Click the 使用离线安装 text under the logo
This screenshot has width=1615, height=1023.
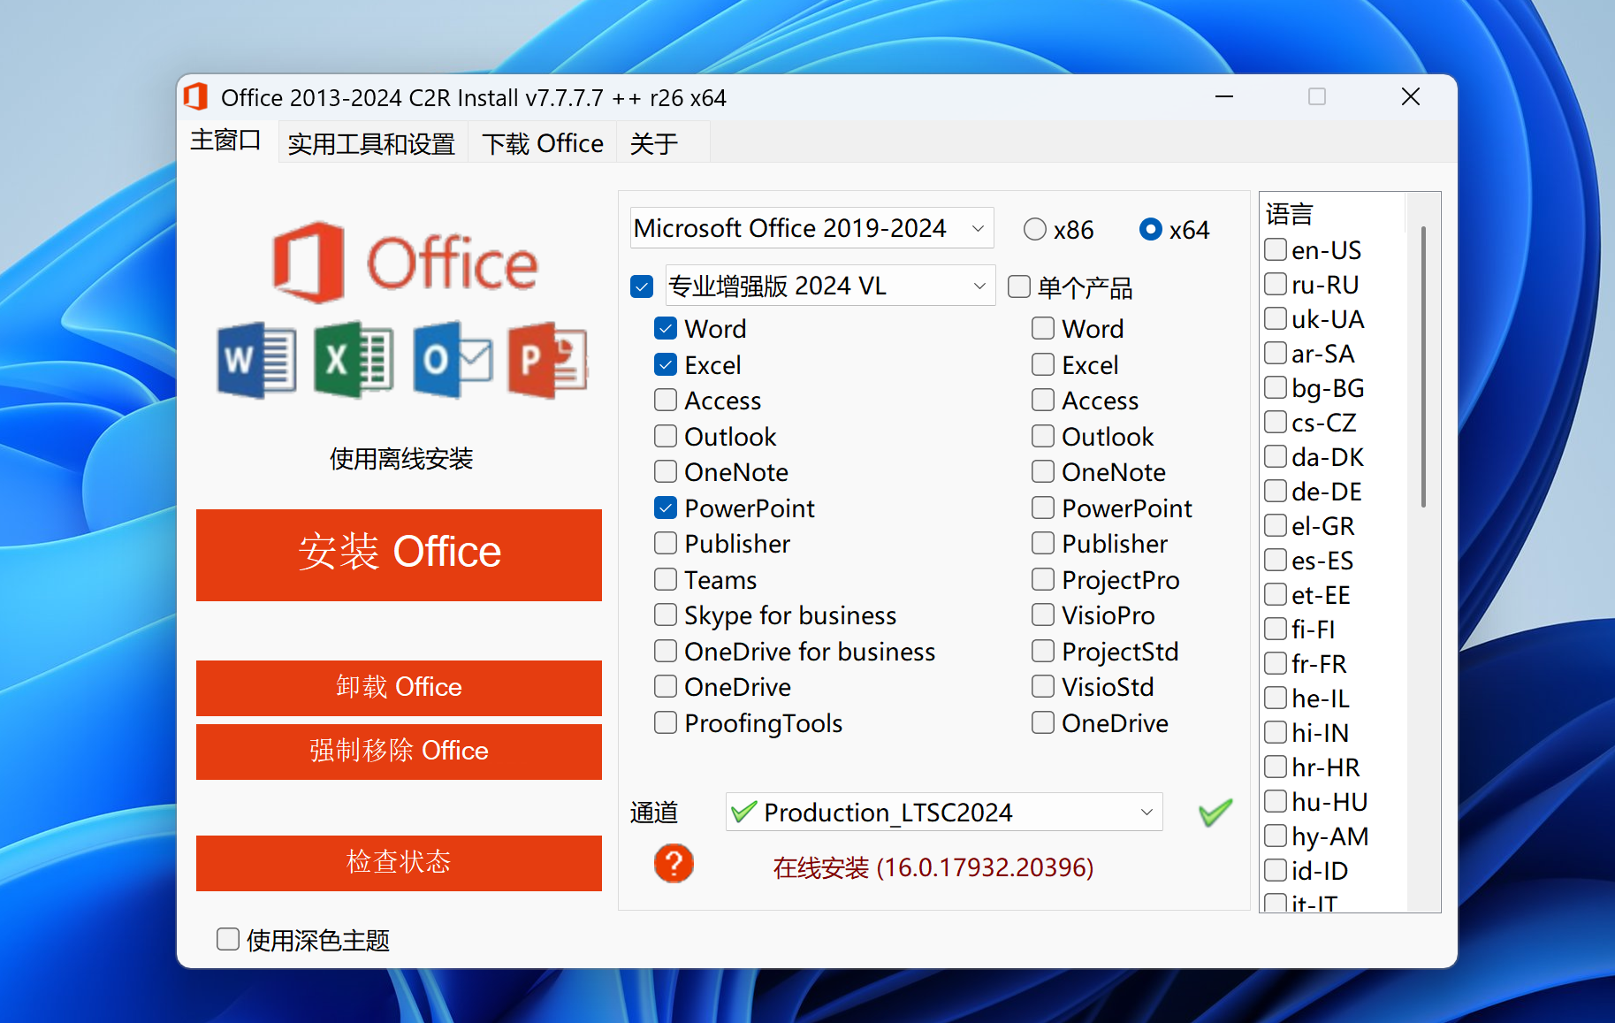(x=401, y=459)
